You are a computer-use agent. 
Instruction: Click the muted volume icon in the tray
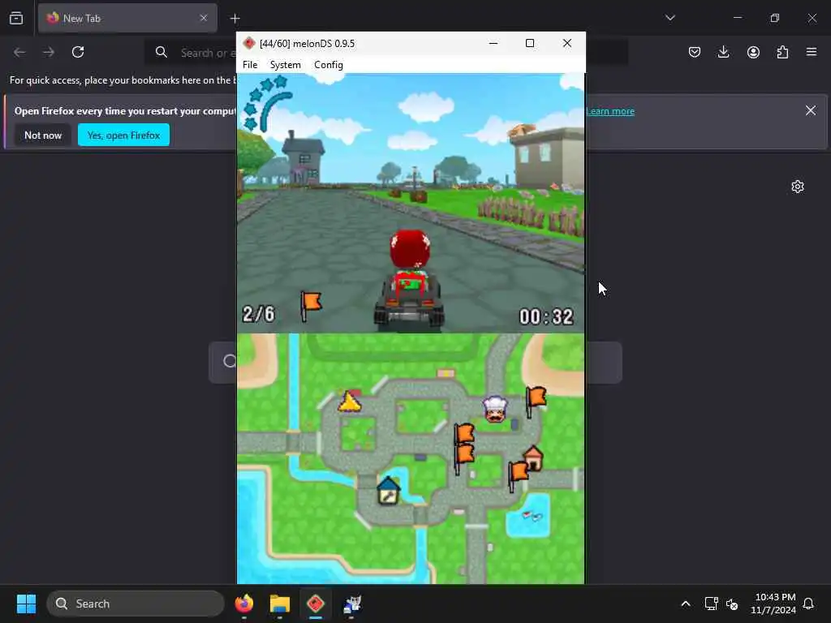tap(732, 604)
